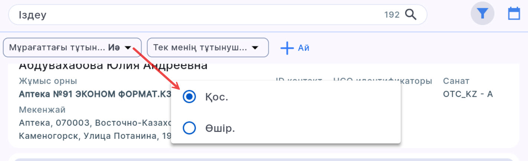This screenshot has height=161, width=528.
Task: Select the Қос. radio button
Action: [x=189, y=97]
